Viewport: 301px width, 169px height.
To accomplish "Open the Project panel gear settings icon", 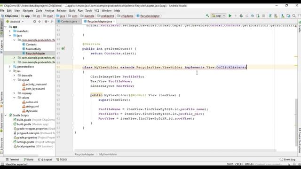I will pos(46,22).
